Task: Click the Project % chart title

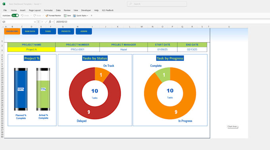Action: coord(32,58)
